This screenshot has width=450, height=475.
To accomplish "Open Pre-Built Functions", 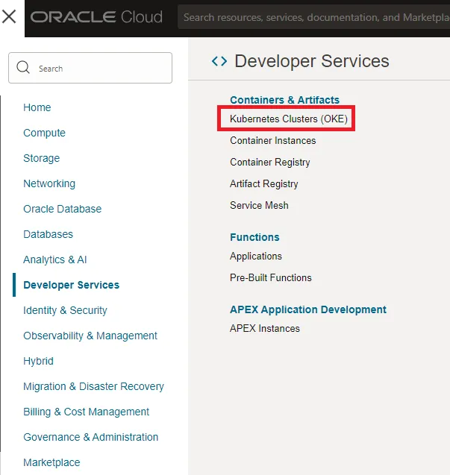I will tap(270, 278).
